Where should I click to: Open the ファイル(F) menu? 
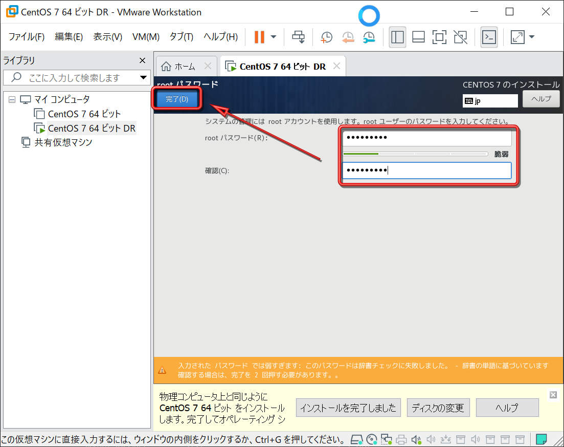[26, 37]
